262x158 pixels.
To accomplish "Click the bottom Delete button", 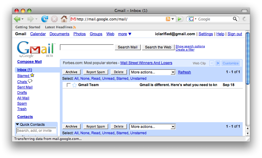I will 119,126.
